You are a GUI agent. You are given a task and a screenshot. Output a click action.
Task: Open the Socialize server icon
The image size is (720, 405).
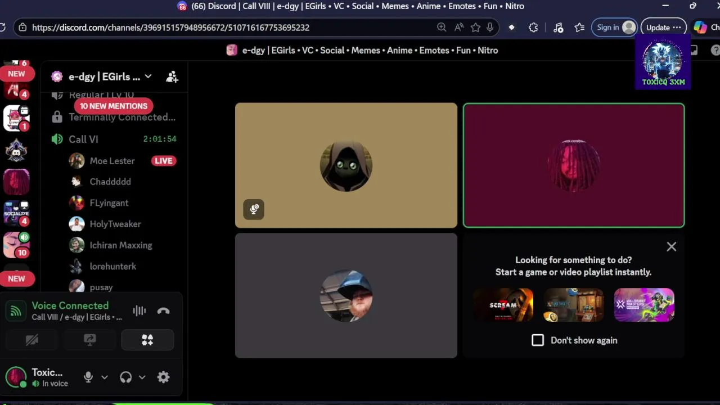16,213
